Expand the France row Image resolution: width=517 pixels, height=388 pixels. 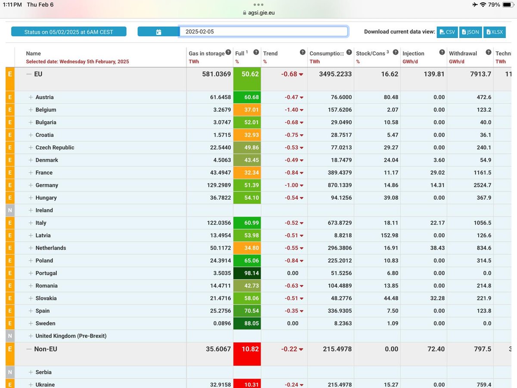click(31, 172)
